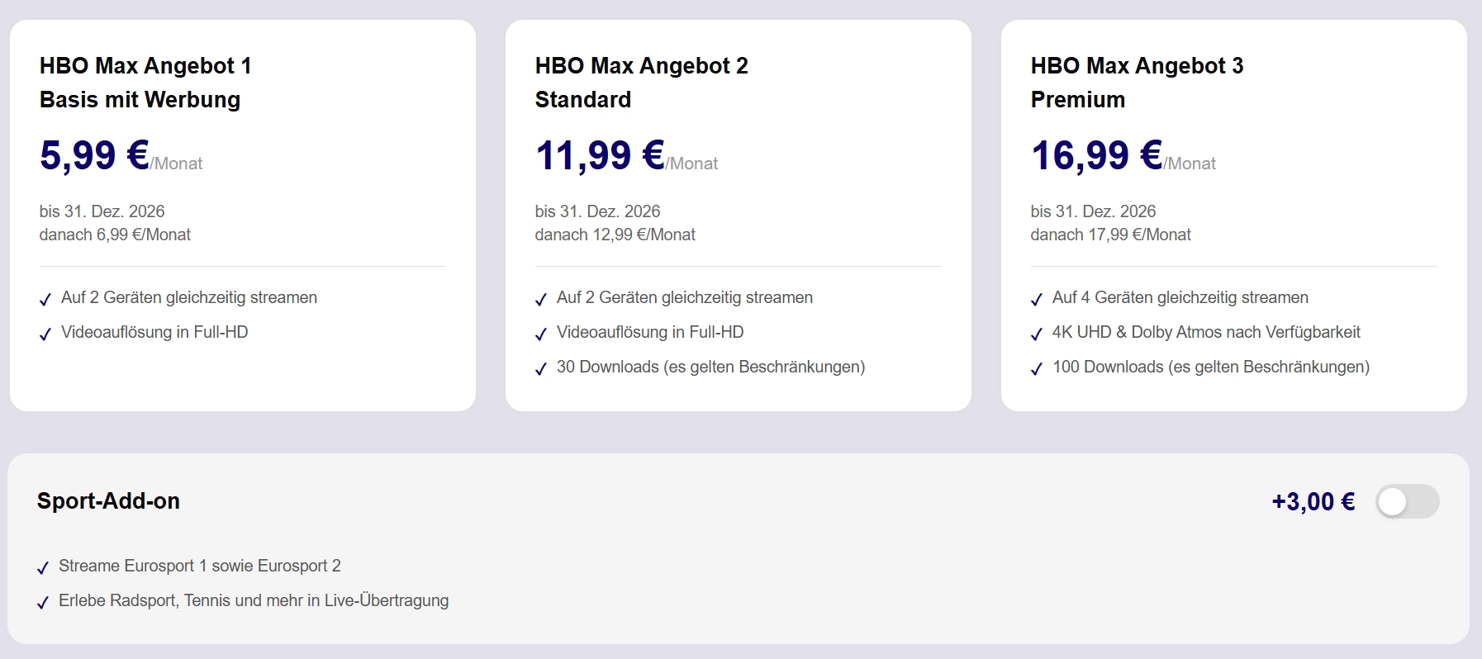The image size is (1482, 659).
Task: Click the checkmark beside '4K UHD & Dolby Atmos' feature
Action: tap(1037, 334)
